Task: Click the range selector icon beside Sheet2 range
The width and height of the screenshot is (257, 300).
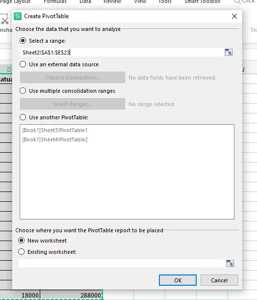Action: pos(229,52)
